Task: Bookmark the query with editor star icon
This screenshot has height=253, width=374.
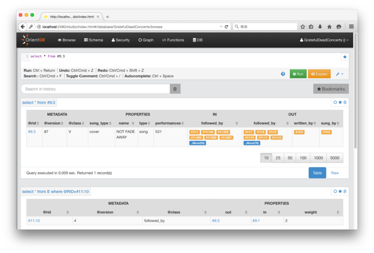Action: coord(345,57)
